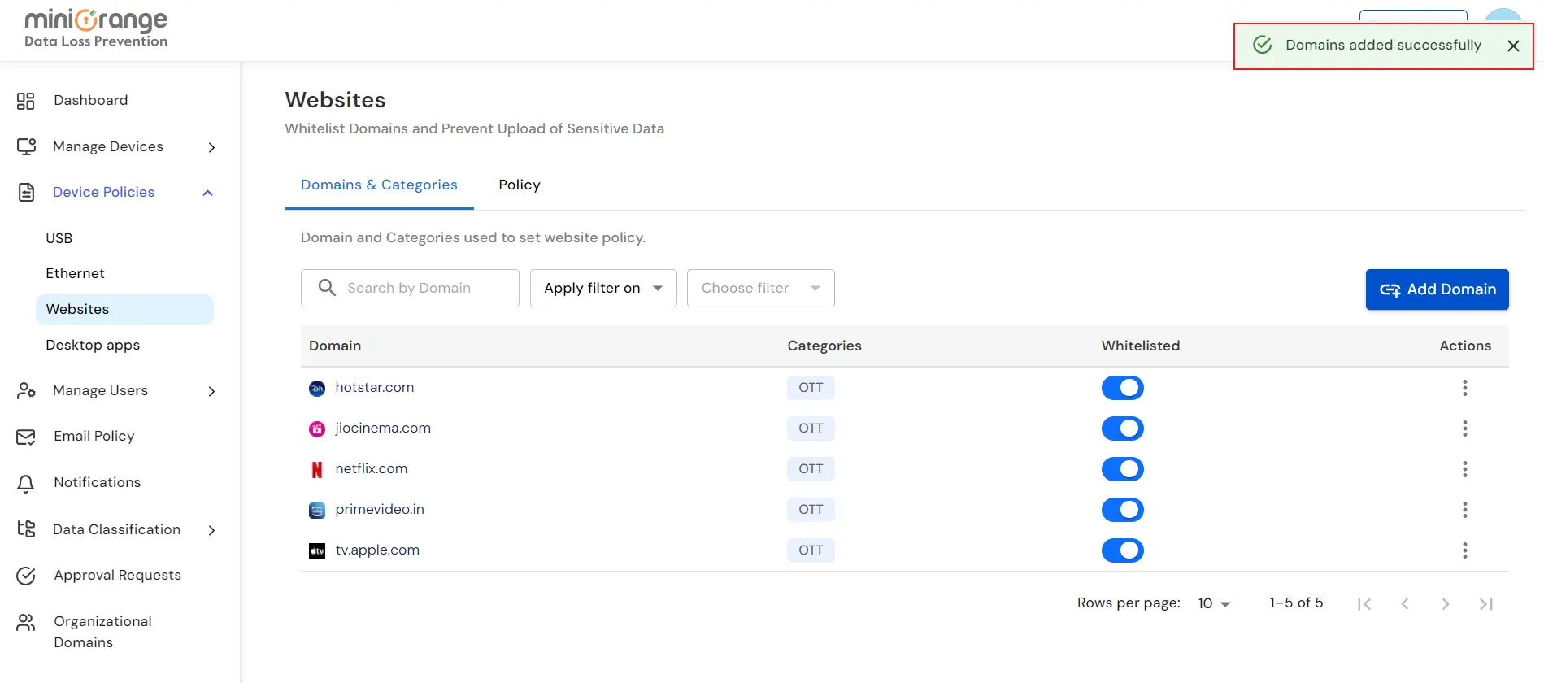The image size is (1544, 683).
Task: Open Approval Requests page
Action: tap(117, 575)
